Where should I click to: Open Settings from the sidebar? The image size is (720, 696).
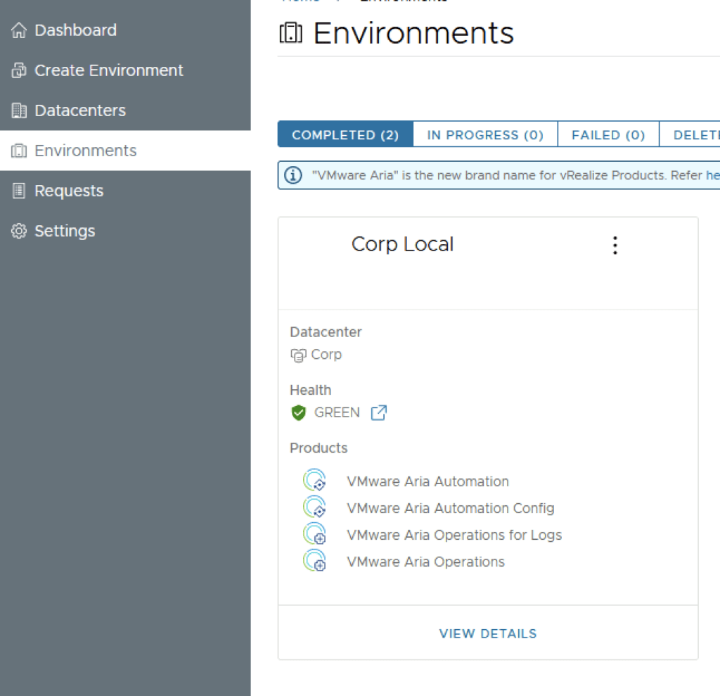point(125,231)
